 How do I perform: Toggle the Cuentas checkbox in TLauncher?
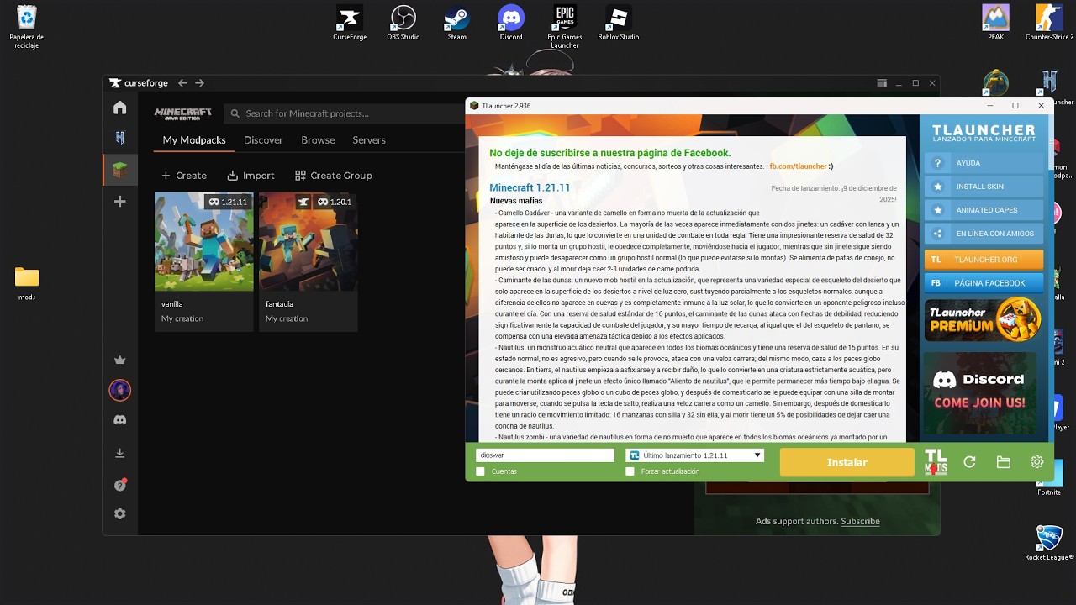point(481,471)
